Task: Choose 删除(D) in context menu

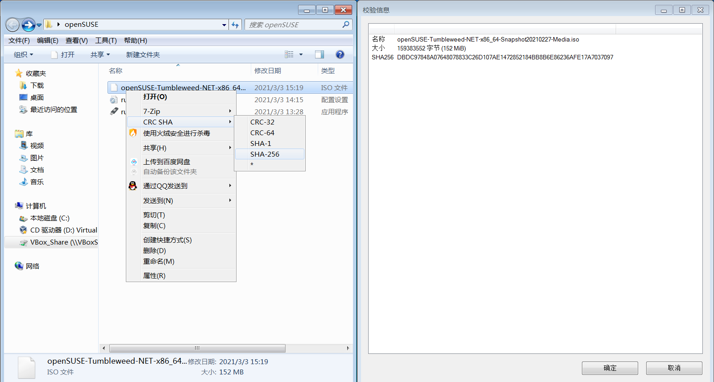Action: click(181, 250)
